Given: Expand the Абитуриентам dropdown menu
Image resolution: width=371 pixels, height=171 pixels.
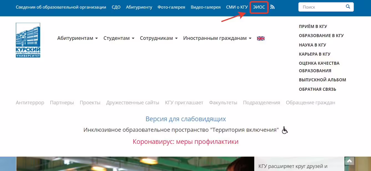Looking at the screenshot, I should (78, 38).
